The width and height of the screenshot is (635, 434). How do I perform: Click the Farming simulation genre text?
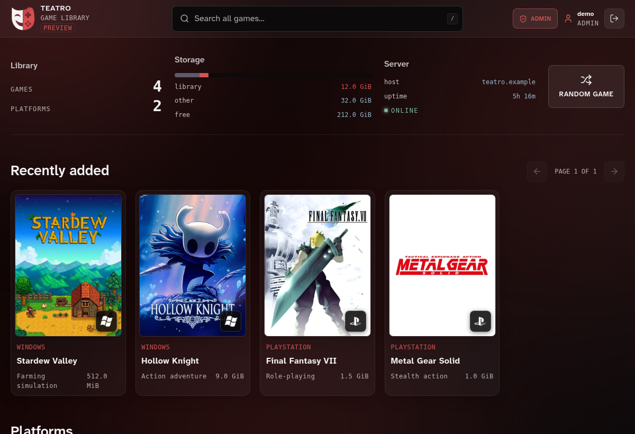[37, 381]
